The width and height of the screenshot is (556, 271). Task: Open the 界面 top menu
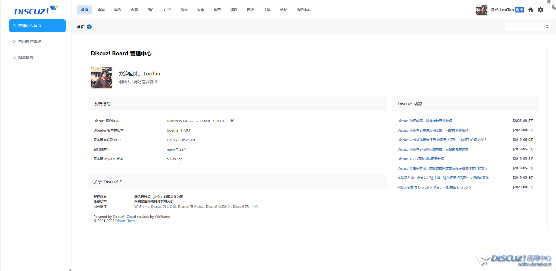118,10
